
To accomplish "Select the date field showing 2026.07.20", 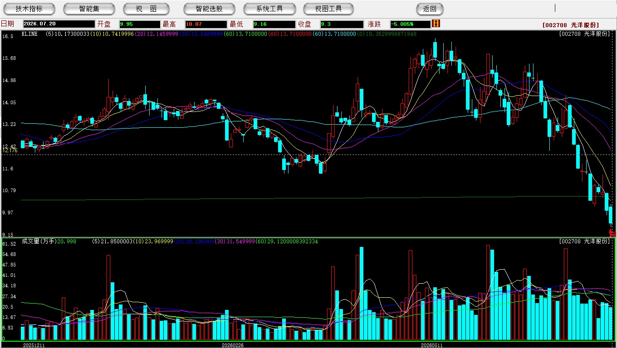I will (59, 24).
